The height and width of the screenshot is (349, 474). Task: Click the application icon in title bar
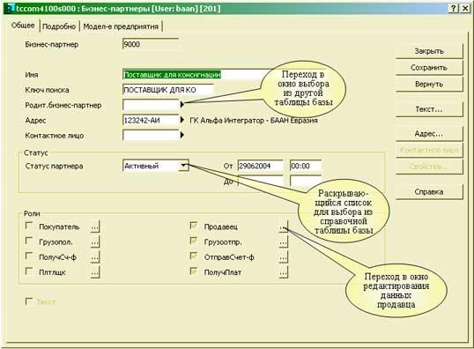[x=10, y=9]
